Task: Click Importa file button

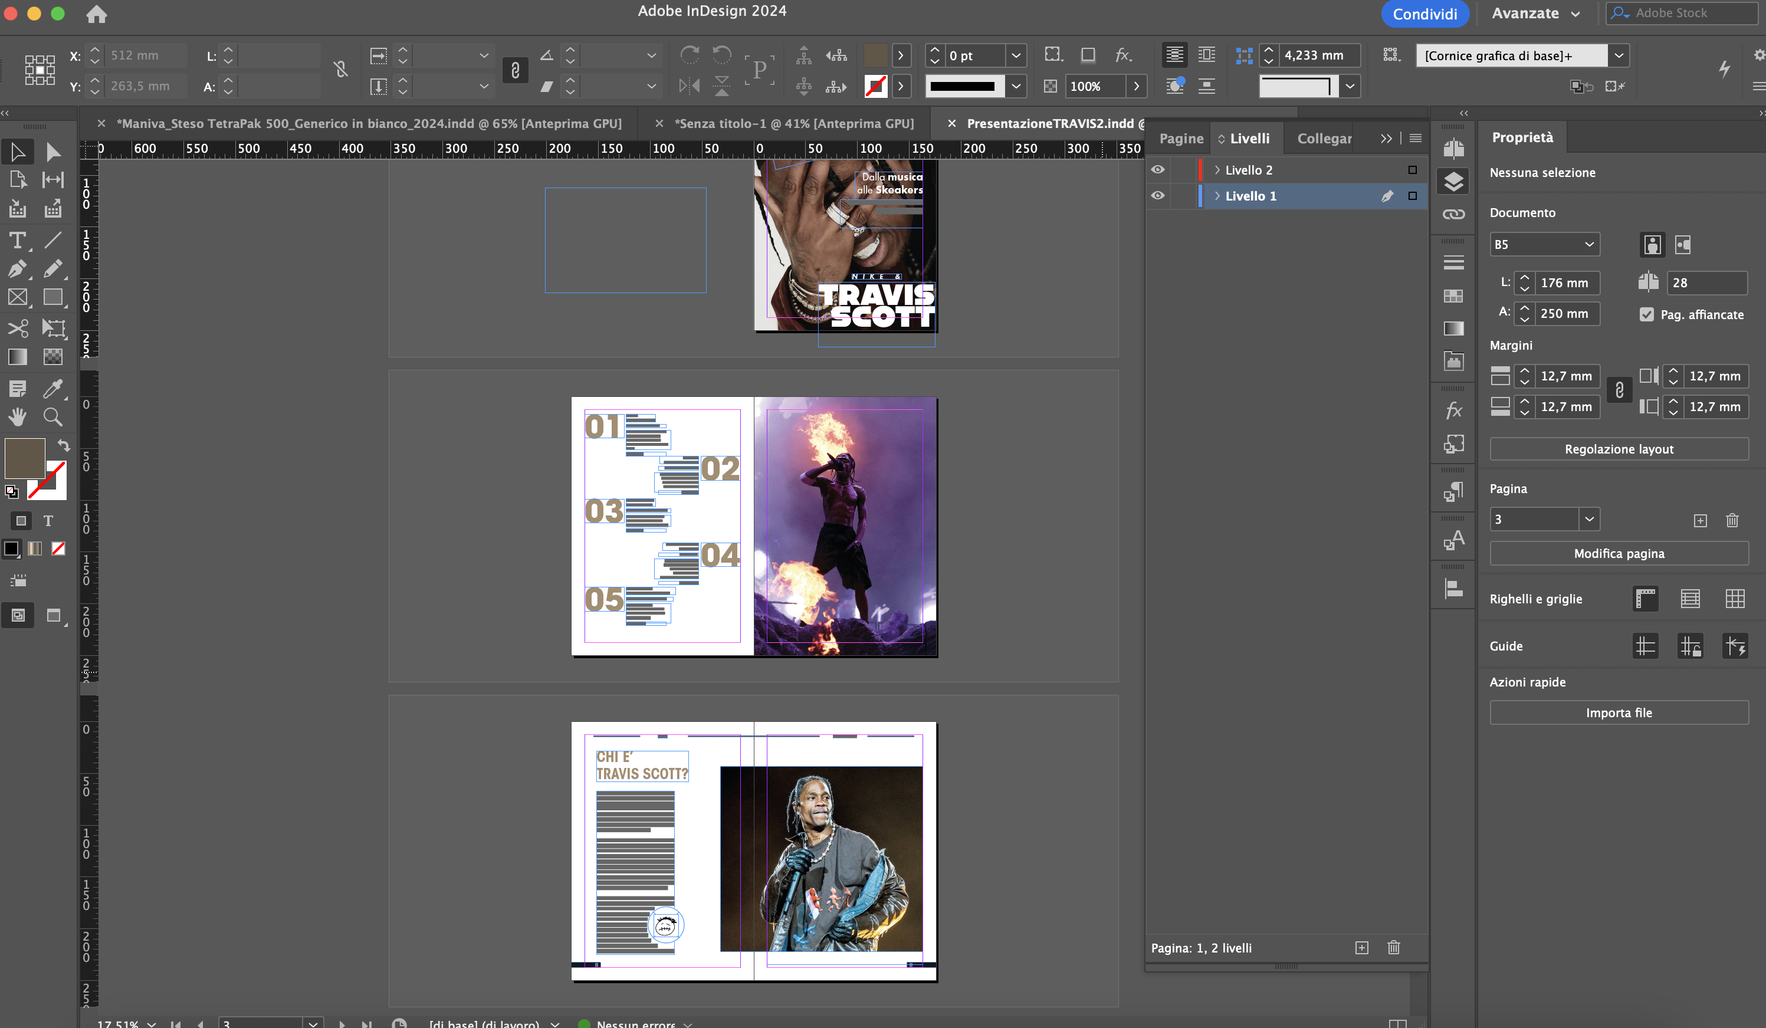Action: pyautogui.click(x=1619, y=712)
